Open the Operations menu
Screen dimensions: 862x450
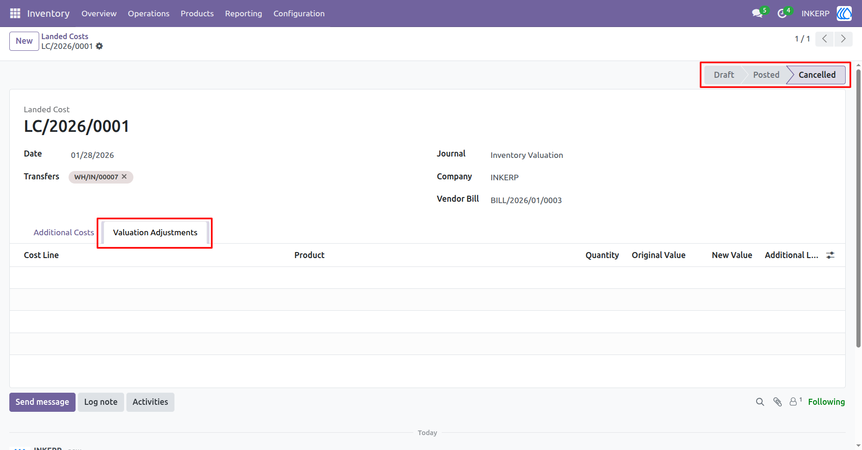point(149,14)
